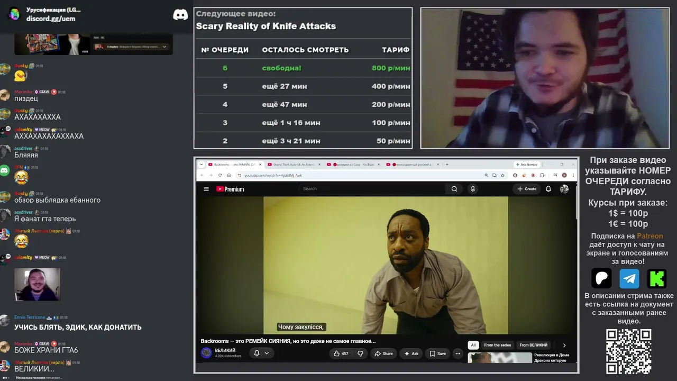The height and width of the screenshot is (381, 677).
Task: Click the Урусификация server avatar icon
Action: point(14,14)
